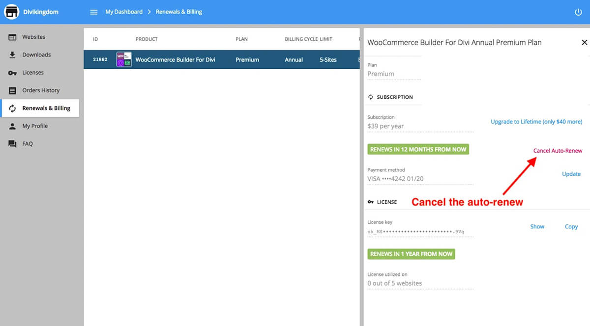590x326 pixels.
Task: Click the power logout icon
Action: click(578, 12)
